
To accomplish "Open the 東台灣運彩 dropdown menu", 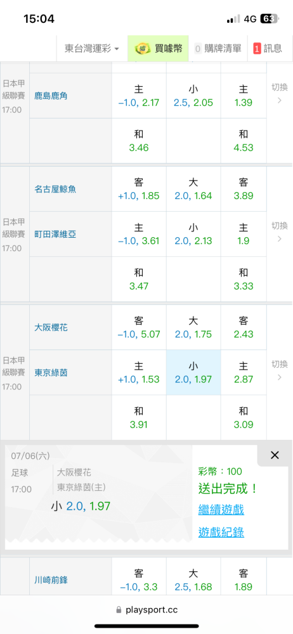I will pyautogui.click(x=92, y=49).
